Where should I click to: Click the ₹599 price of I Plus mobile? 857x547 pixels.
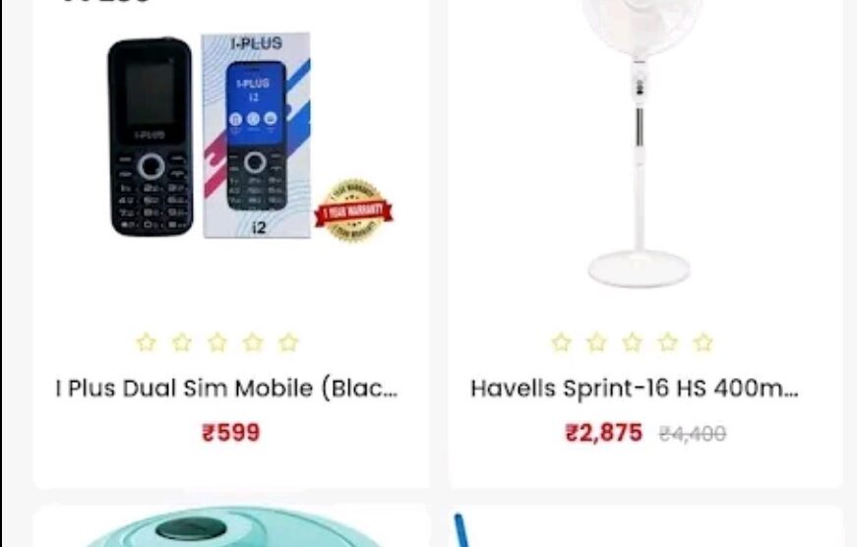tap(231, 433)
